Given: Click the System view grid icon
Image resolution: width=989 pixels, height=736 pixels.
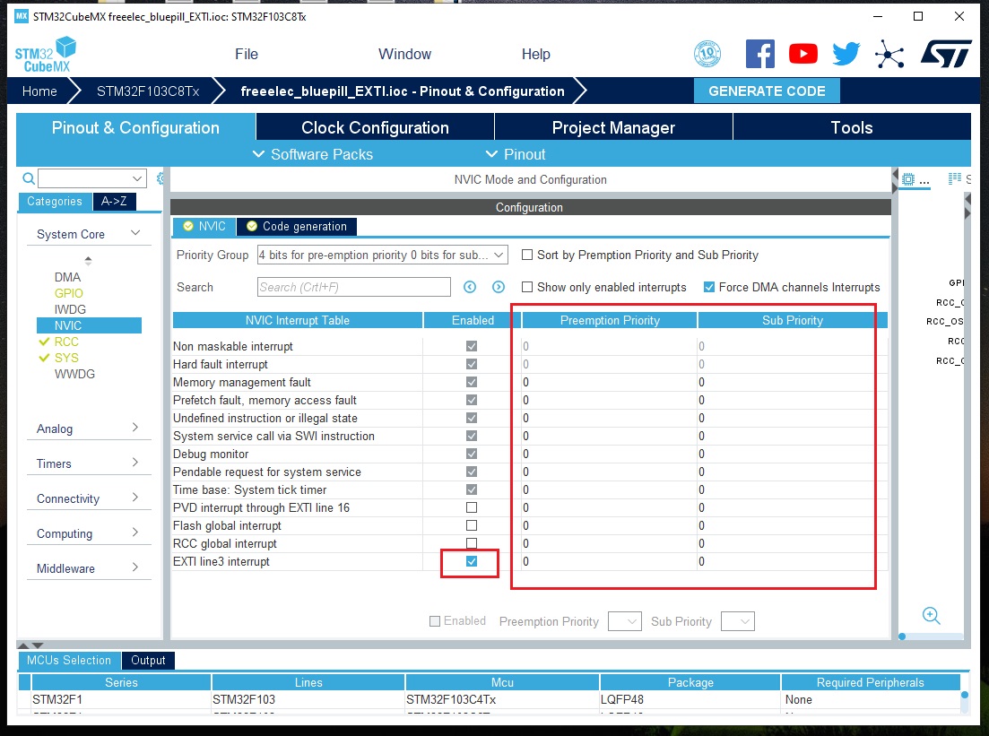Looking at the screenshot, I should point(955,179).
